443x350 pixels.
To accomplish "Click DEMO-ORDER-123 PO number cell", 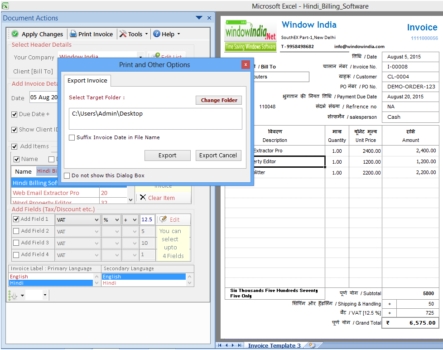I will [410, 87].
